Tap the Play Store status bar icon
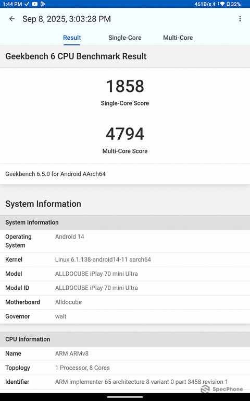Screen dimensions: 250x401 tap(43, 4)
